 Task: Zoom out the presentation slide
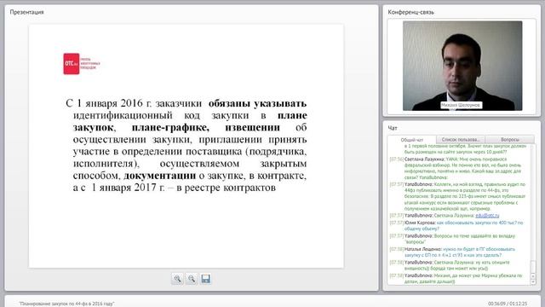pos(191,279)
